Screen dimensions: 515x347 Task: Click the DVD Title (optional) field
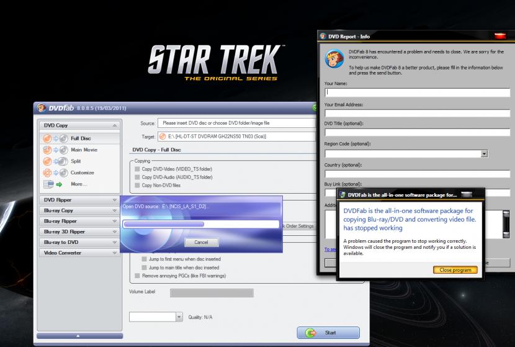tap(418, 132)
